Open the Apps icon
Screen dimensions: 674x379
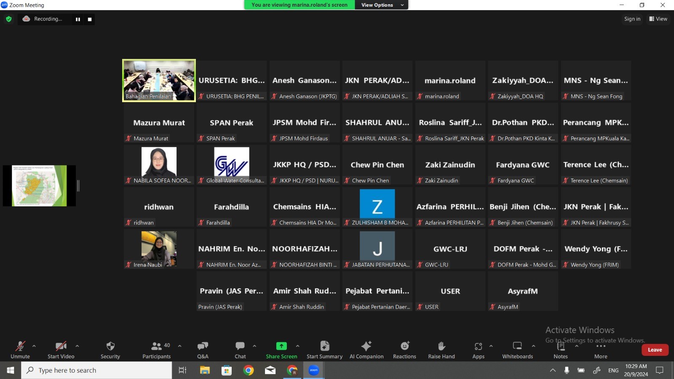pos(478,346)
